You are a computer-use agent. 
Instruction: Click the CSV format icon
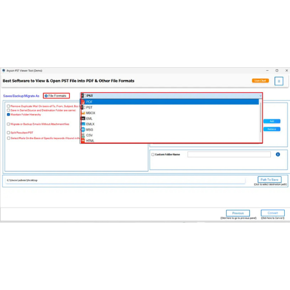tap(83, 135)
